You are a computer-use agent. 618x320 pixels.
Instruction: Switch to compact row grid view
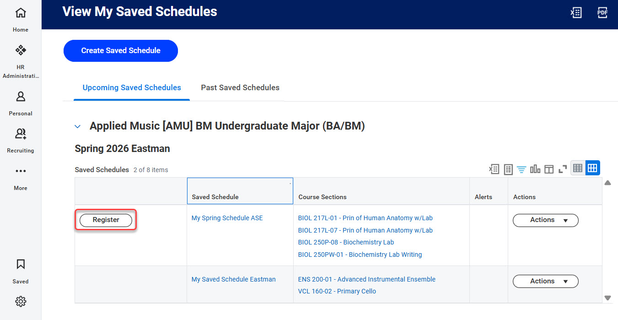(x=578, y=168)
